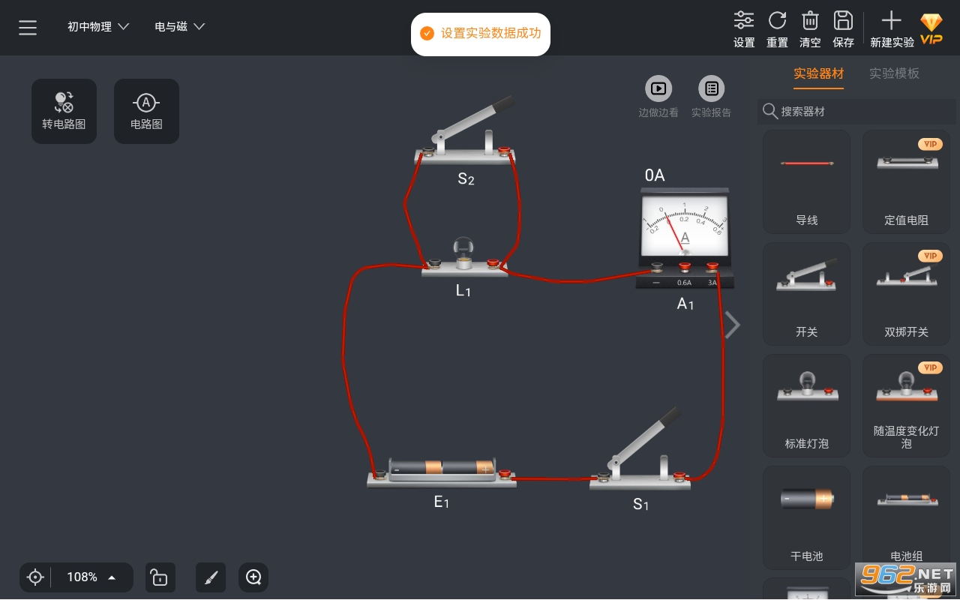Select 干电池 dry battery card
Screen dimensions: 960x600
(806, 517)
